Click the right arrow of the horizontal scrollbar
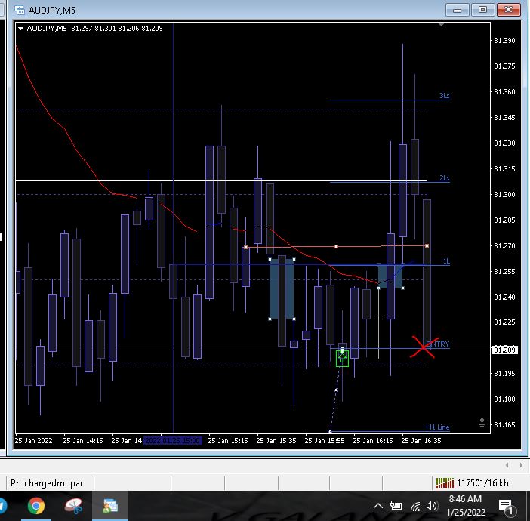The image size is (530, 521). pyautogui.click(x=517, y=465)
